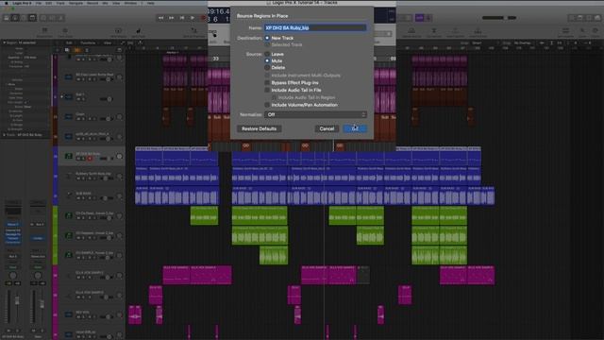Open the tracks area View menu

(108, 42)
